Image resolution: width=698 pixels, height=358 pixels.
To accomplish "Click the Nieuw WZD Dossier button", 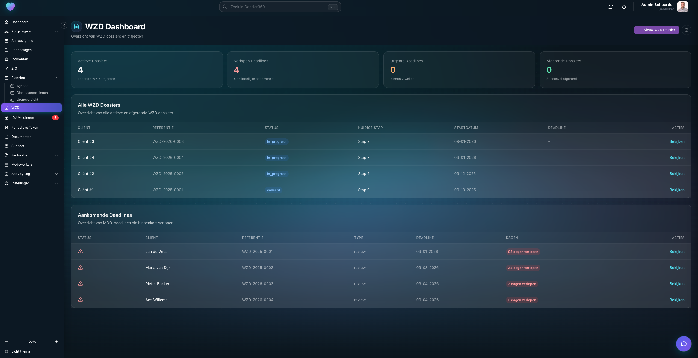I will 656,30.
